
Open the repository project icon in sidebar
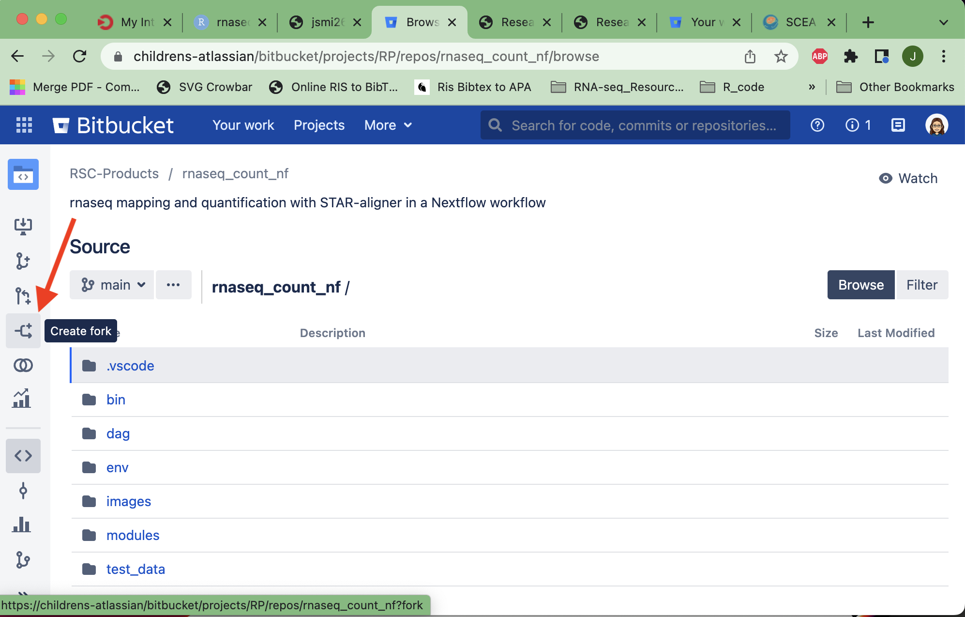click(x=23, y=174)
